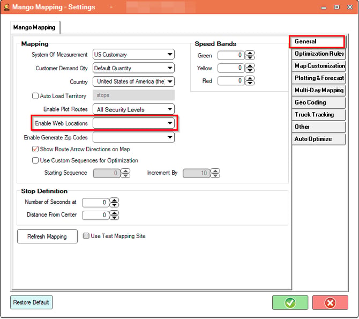The image size is (359, 319).
Task: Toggle Use Test Mapping Site checkbox
Action: point(86,236)
